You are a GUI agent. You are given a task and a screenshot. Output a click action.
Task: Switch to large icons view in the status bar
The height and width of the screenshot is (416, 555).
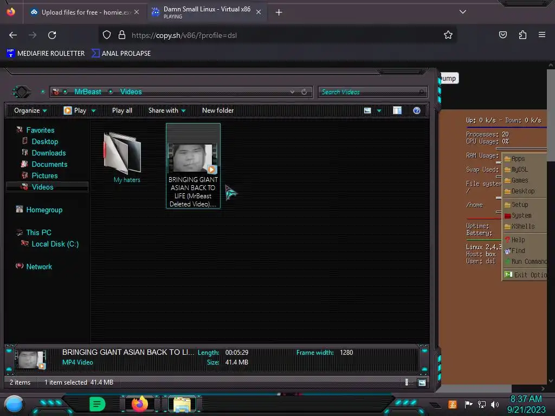(422, 382)
